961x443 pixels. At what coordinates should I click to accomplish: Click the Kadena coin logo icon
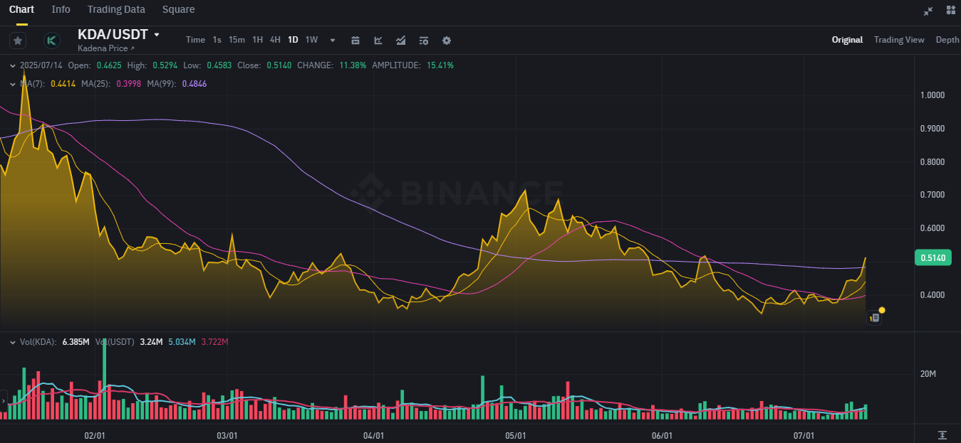click(x=51, y=41)
